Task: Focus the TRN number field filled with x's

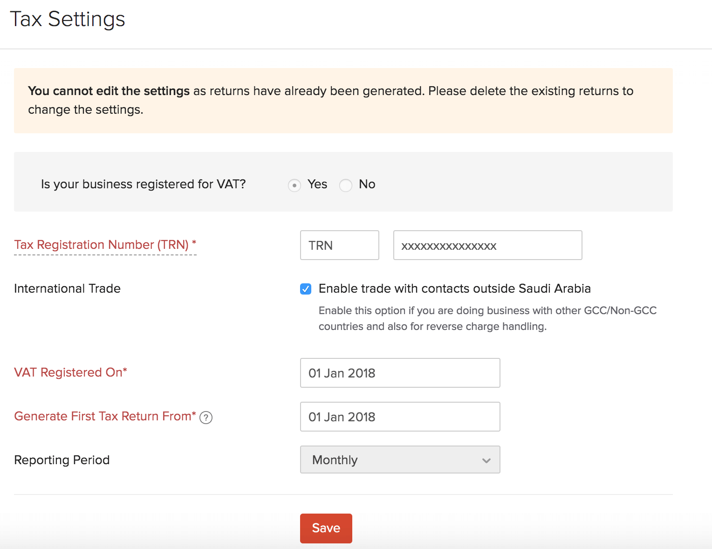Action: coord(487,245)
